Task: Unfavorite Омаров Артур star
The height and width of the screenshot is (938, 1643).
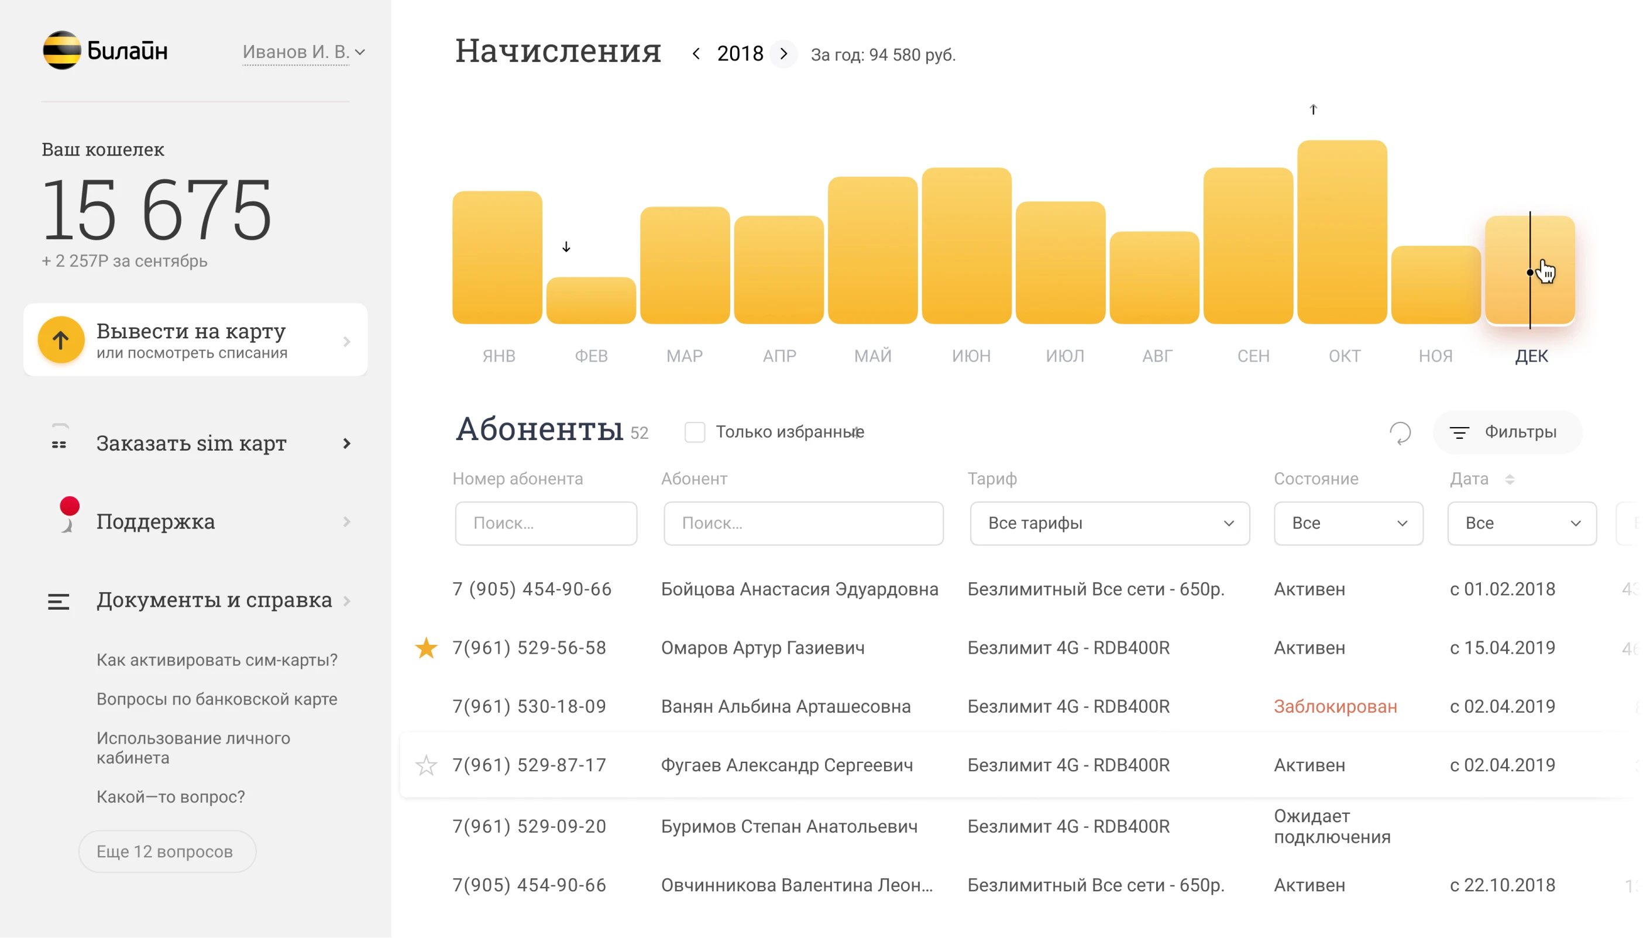Action: point(427,647)
